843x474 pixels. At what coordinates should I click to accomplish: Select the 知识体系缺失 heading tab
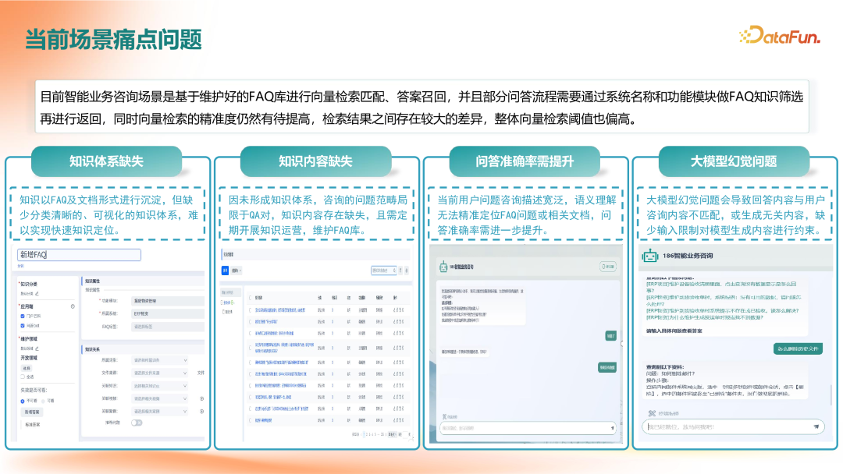tap(106, 161)
